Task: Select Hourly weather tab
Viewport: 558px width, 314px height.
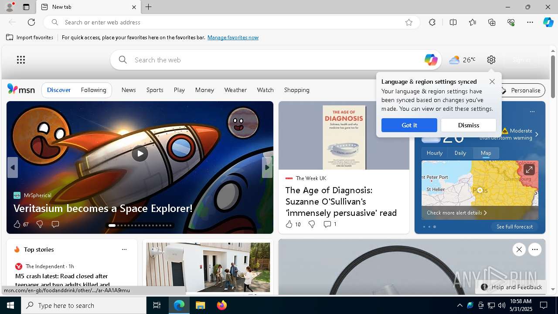Action: click(435, 153)
